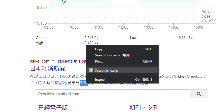Choose Copy from the context menu
Viewport: 216px width, 112px height.
tap(122, 49)
